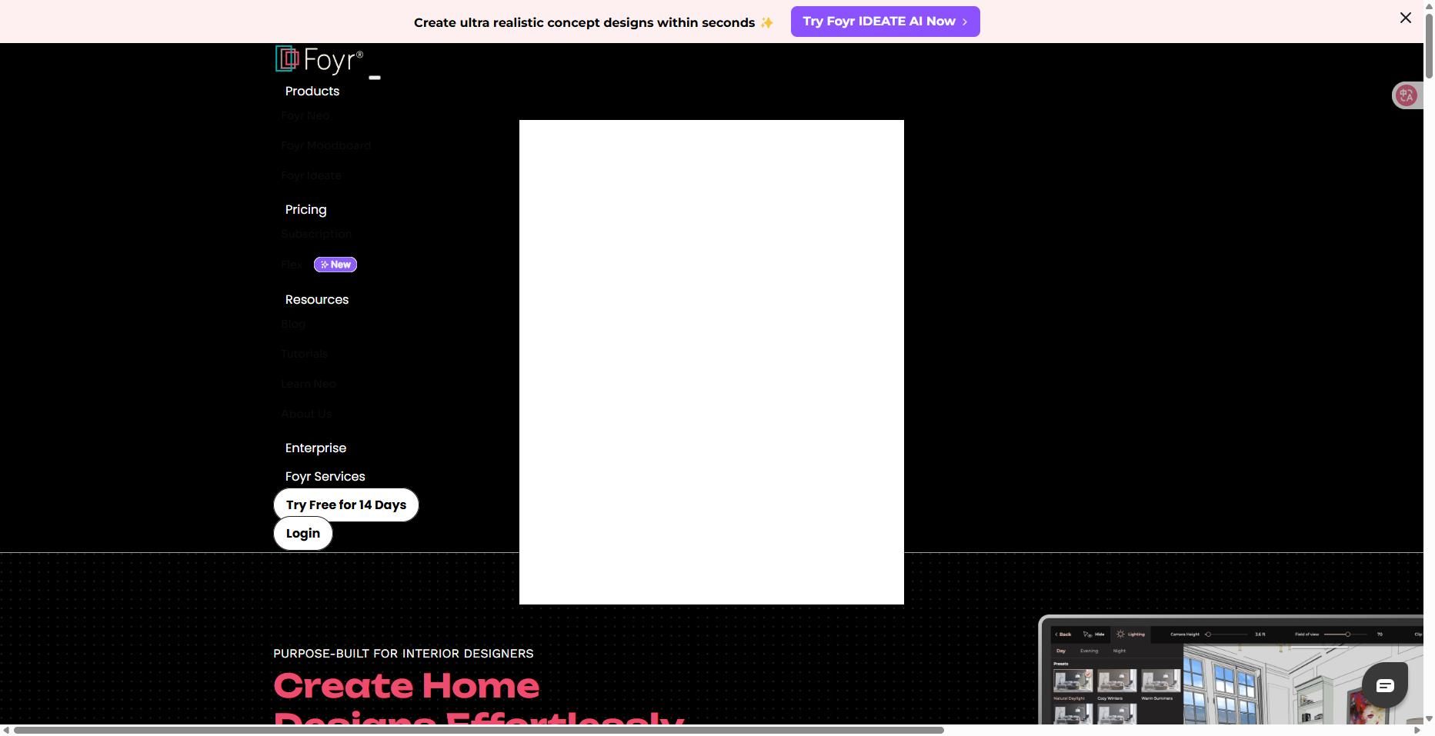
Task: Expand the Products menu
Action: [x=312, y=91]
